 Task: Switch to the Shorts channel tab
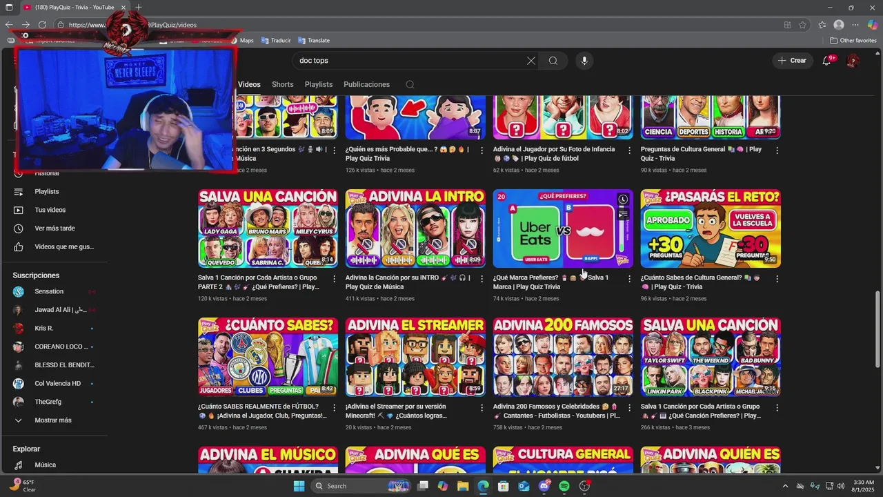tap(283, 84)
